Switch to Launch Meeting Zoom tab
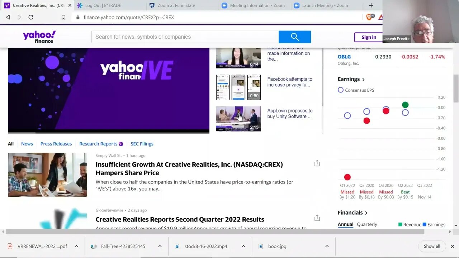 325,5
